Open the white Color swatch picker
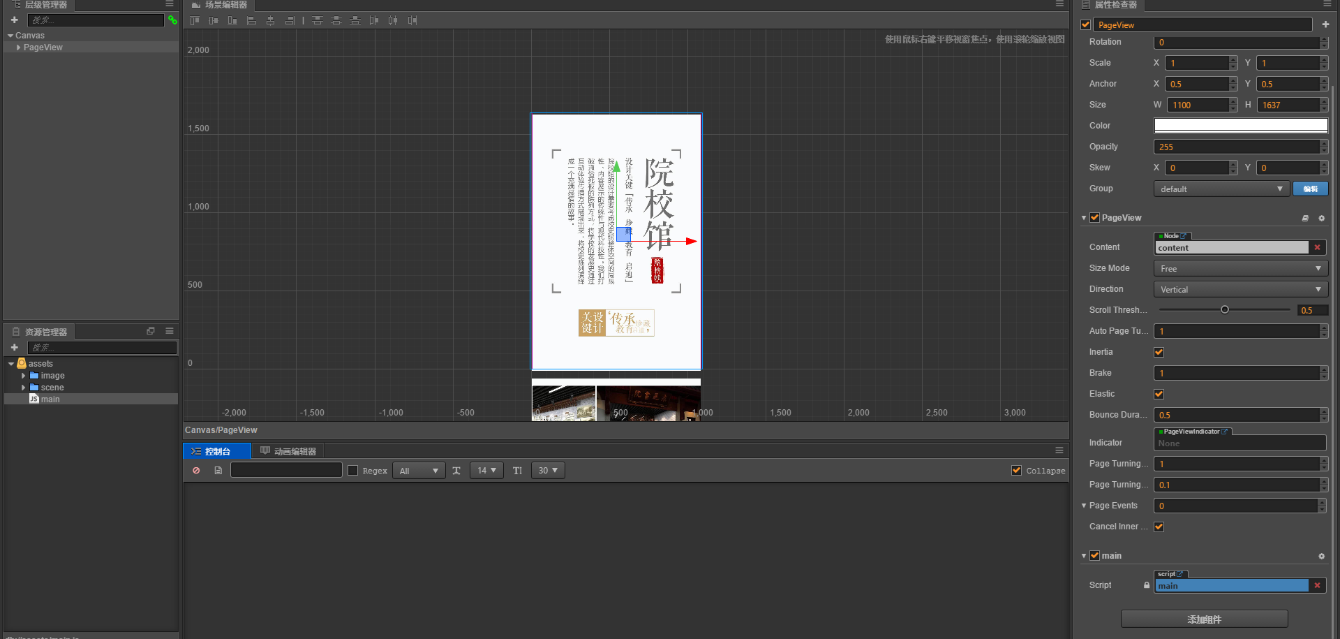1340x639 pixels. [x=1240, y=126]
